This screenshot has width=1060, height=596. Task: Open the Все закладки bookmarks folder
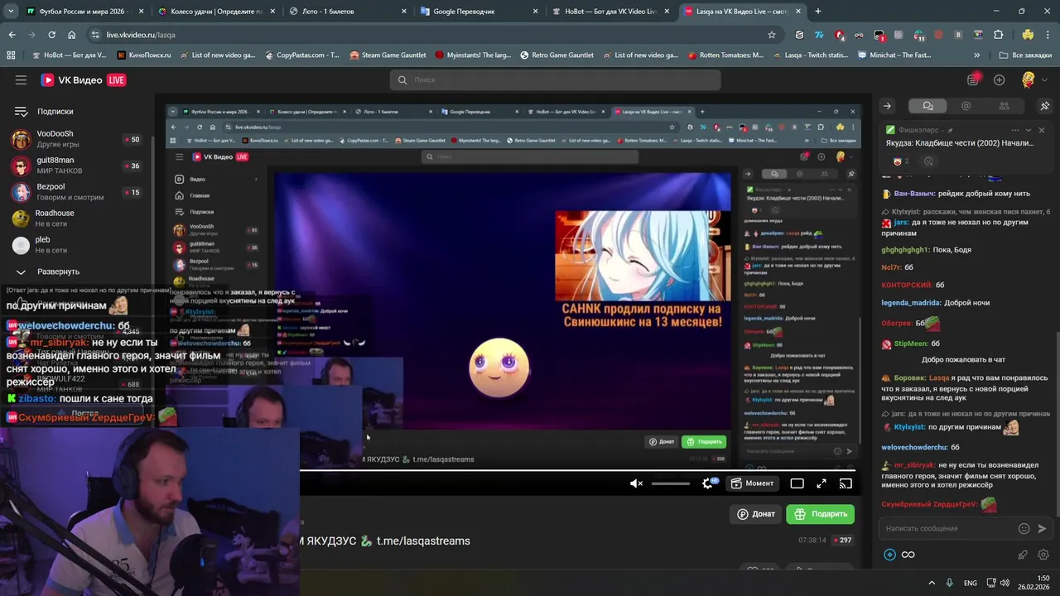tap(1026, 55)
